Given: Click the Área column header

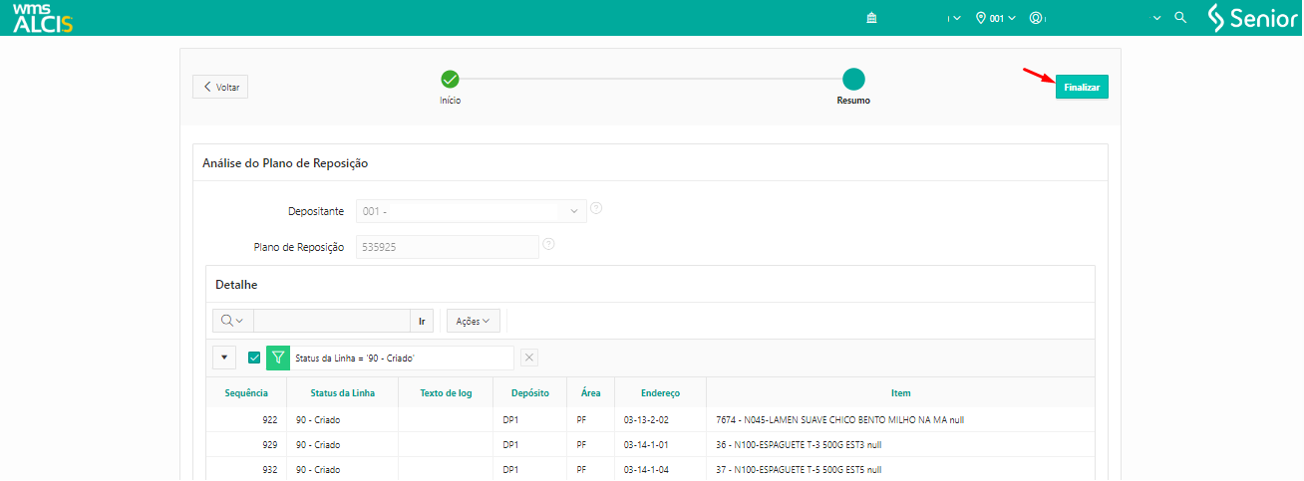Looking at the screenshot, I should pos(591,393).
